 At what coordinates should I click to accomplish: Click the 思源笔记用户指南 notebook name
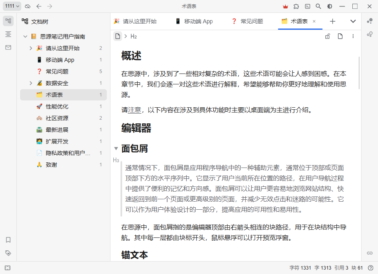pos(63,37)
